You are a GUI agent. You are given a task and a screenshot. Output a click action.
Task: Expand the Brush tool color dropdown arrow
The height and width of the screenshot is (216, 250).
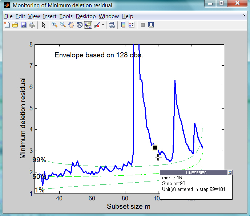coord(103,25)
